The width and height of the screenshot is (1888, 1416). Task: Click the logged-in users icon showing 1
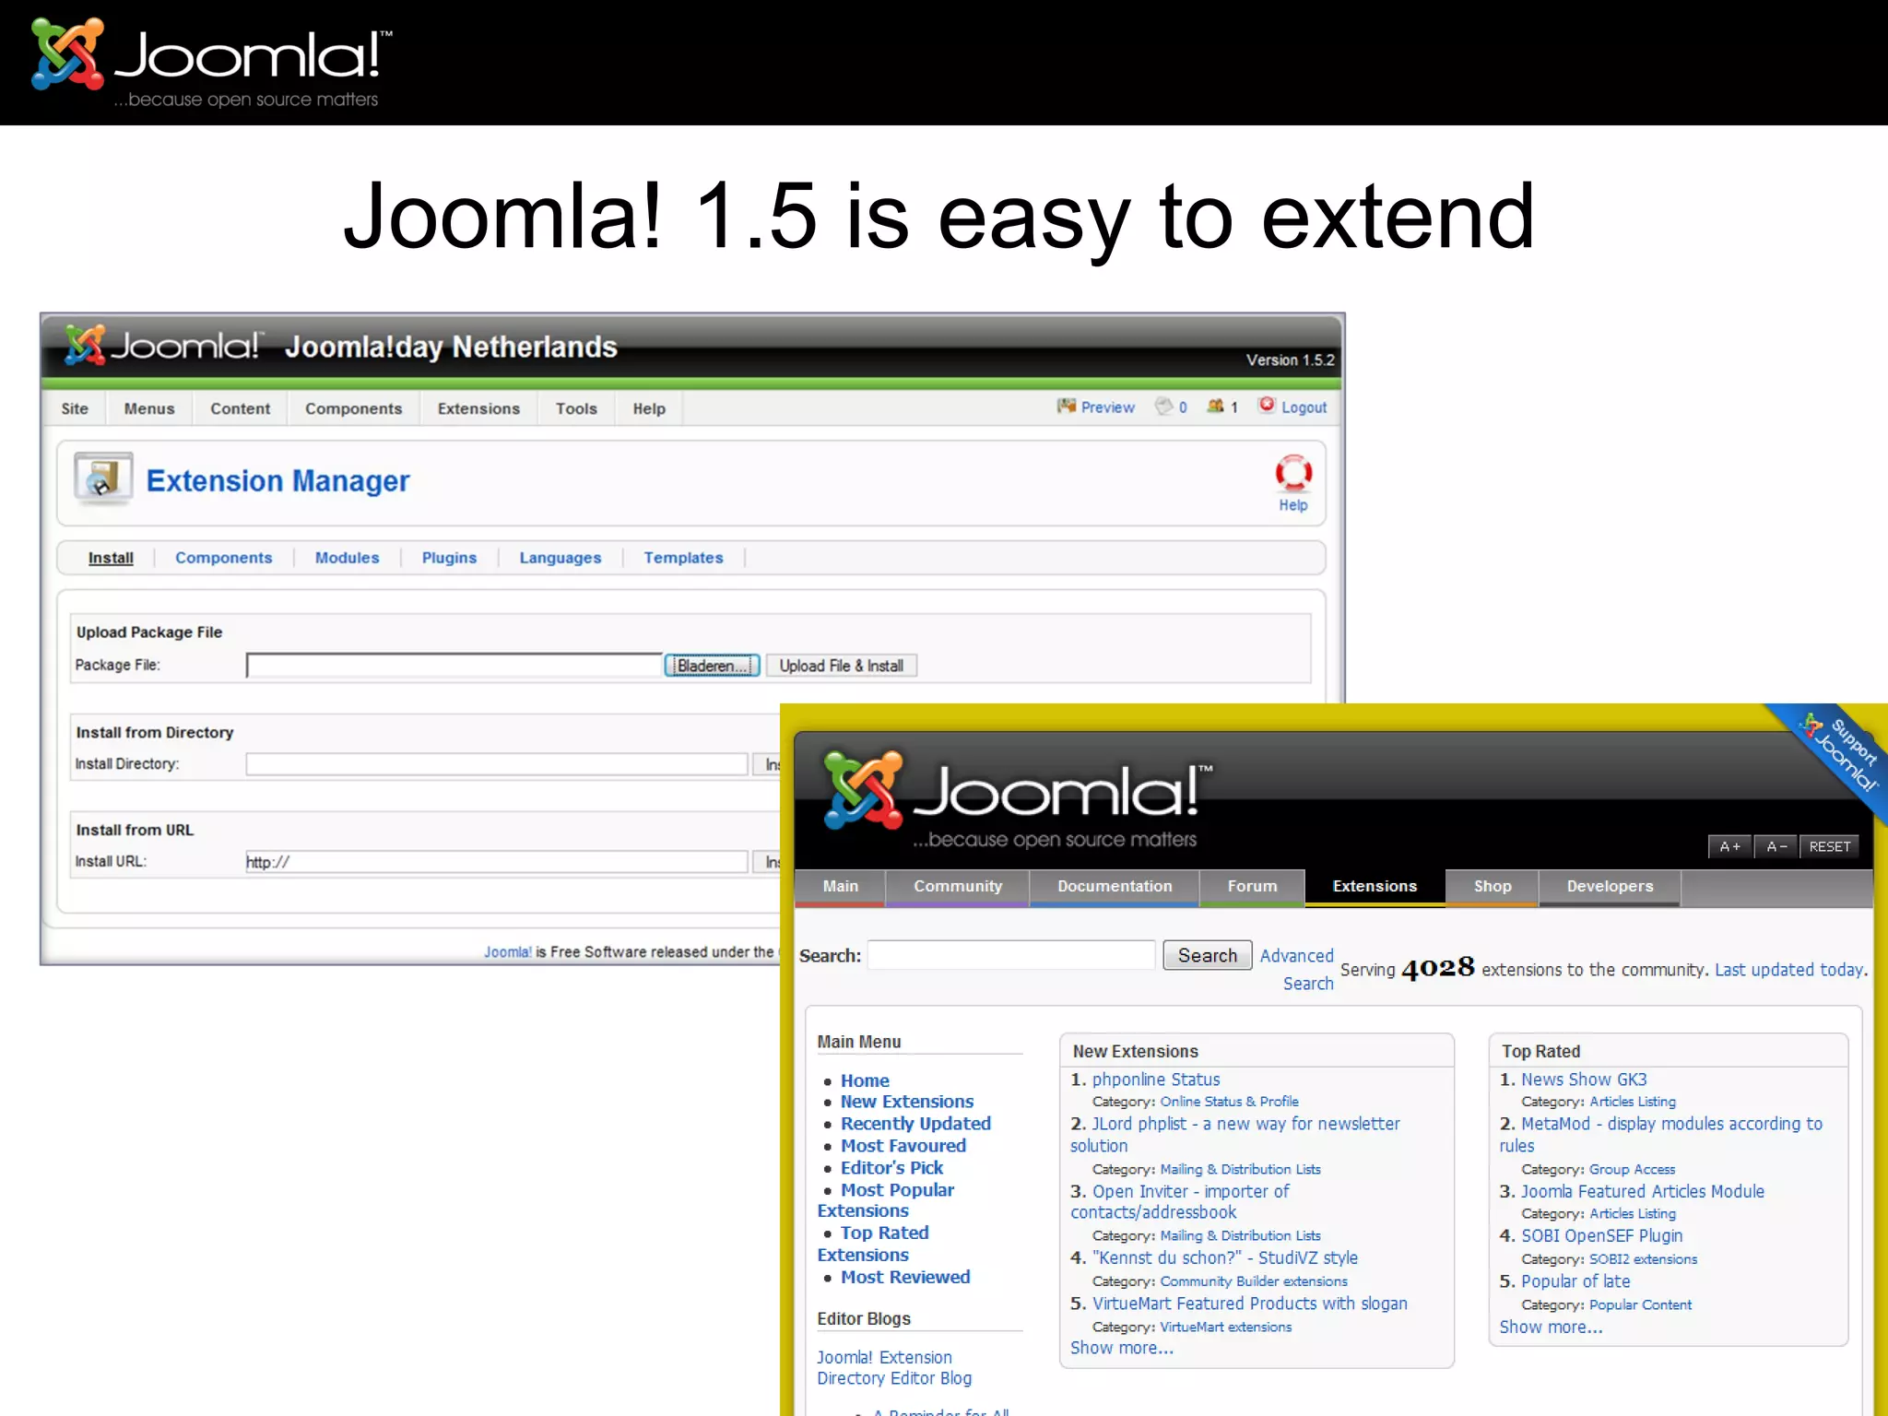1216,406
